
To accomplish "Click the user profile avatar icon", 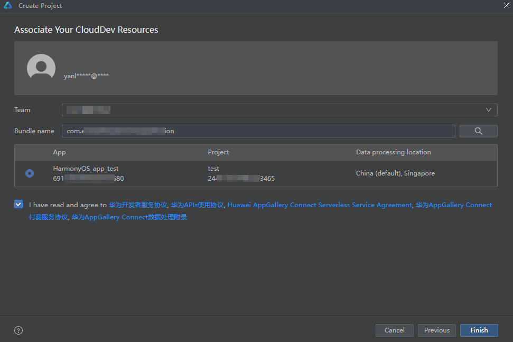I will click(x=41, y=68).
